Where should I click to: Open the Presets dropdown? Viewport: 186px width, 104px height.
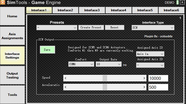[x=57, y=28]
